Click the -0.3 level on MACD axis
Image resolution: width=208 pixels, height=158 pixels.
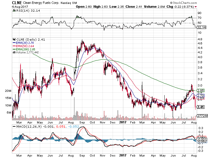200,151
